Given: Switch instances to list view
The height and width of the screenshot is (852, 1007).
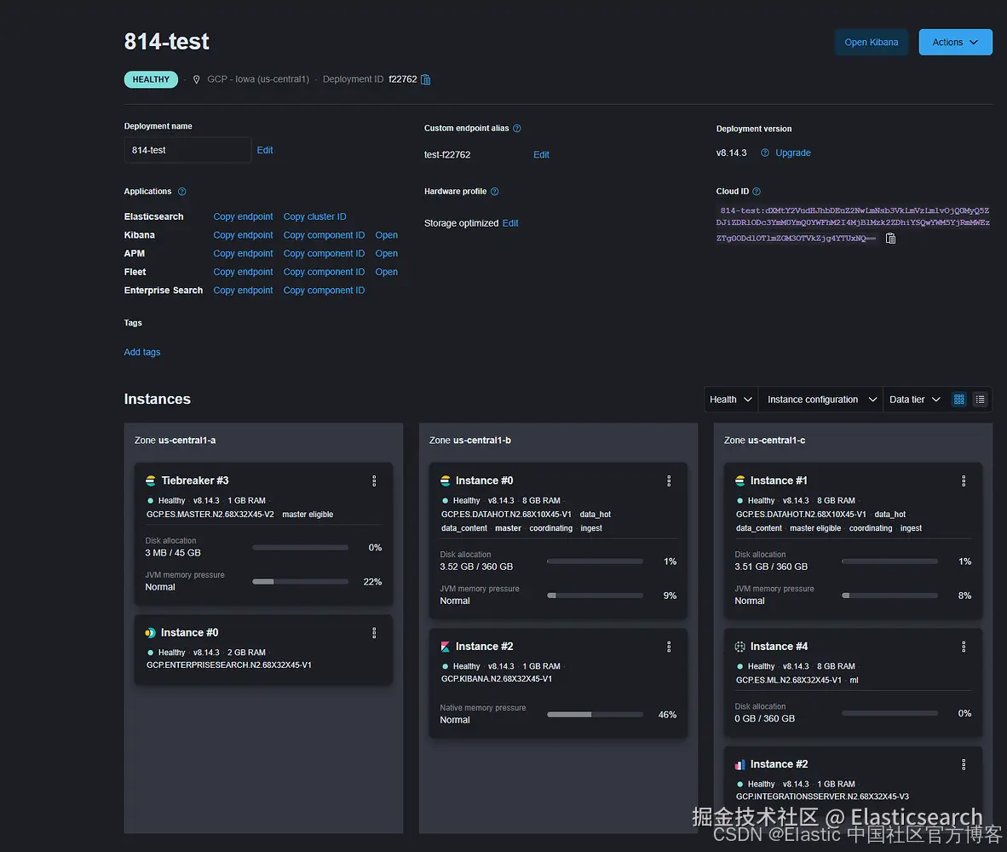Looking at the screenshot, I should click(980, 400).
